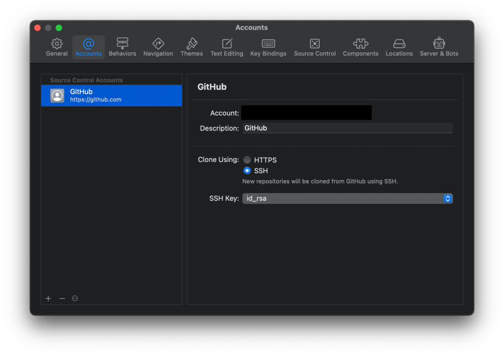504x355 pixels.
Task: Choose SSH clone radio button
Action: pos(247,171)
